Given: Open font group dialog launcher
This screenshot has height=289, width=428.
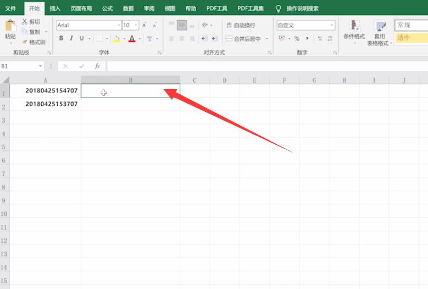Looking at the screenshot, I should click(160, 53).
